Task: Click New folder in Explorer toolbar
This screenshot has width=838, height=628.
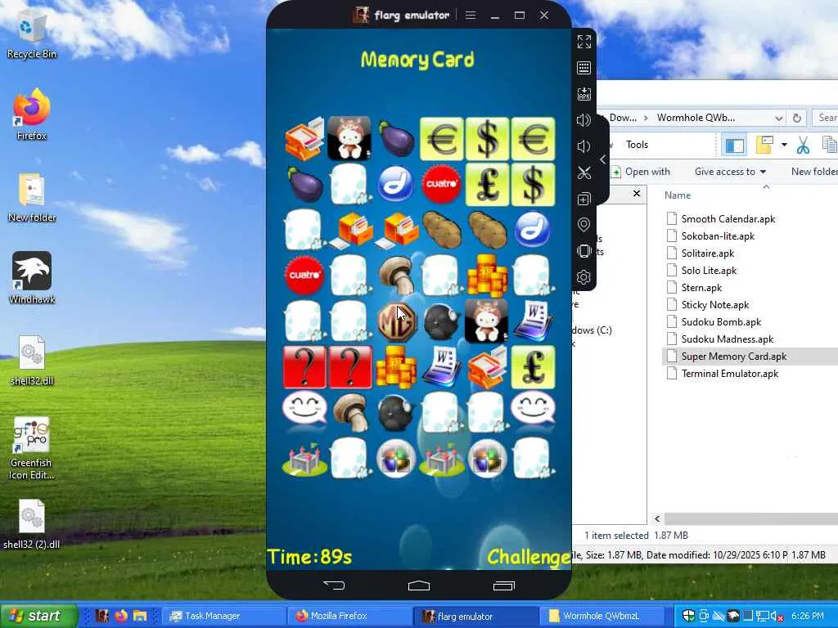Action: click(x=814, y=172)
